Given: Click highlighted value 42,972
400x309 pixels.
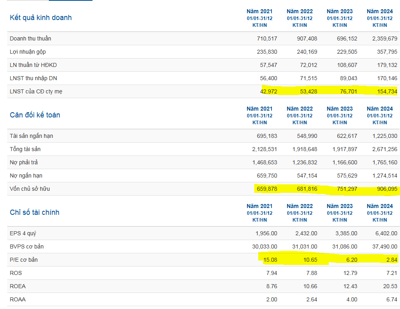Looking at the screenshot, I should [x=268, y=91].
